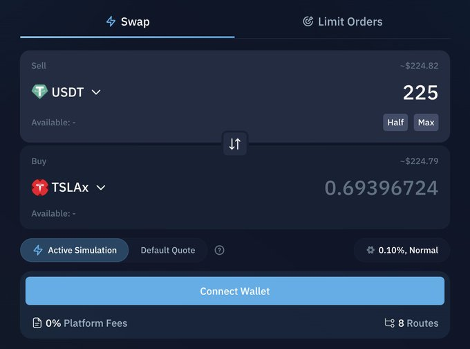This screenshot has height=349, width=470.
Task: Click the TSLAx Tesla token logo
Action: [40, 188]
